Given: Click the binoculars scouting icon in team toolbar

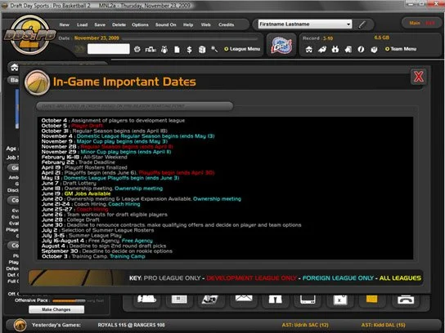Looking at the screenshot, I should pyautogui.click(x=335, y=49).
